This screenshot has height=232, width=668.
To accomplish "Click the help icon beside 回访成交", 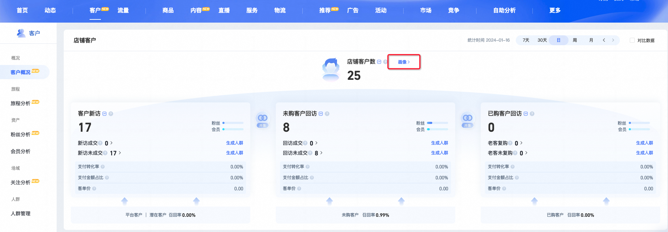I will coord(305,143).
